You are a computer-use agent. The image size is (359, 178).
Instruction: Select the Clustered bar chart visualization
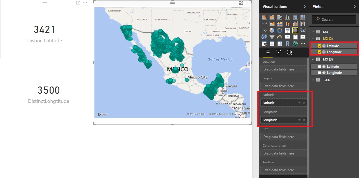coord(279,17)
